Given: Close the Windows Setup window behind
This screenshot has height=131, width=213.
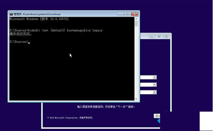Looking at the screenshot, I should [x=166, y=37].
